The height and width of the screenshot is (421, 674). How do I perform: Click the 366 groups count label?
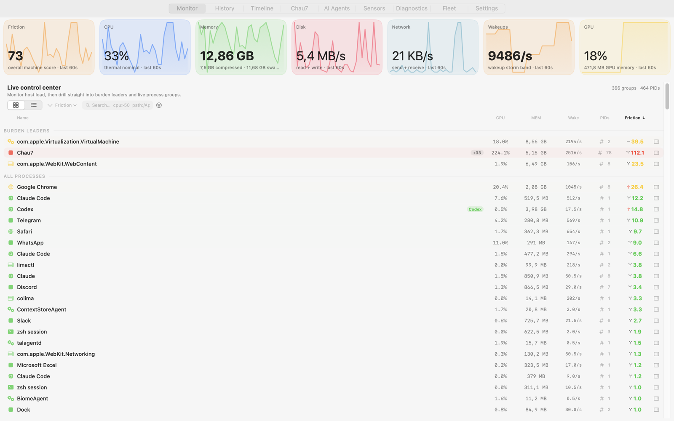coord(624,88)
